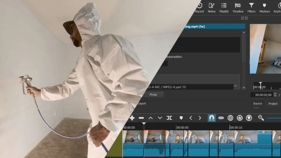This screenshot has width=281, height=158.
Task: Switch to the Source tab
Action: coord(257,104)
